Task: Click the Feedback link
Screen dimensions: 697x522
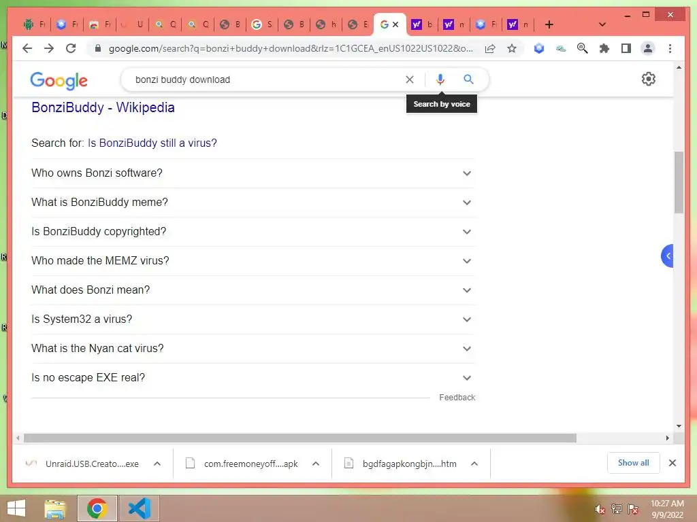Action: (457, 397)
